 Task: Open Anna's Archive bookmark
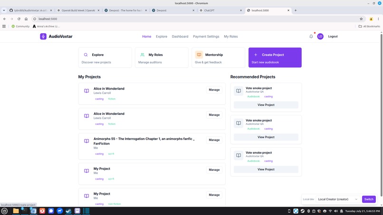point(46,26)
